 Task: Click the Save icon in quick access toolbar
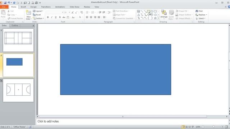click(5, 3)
